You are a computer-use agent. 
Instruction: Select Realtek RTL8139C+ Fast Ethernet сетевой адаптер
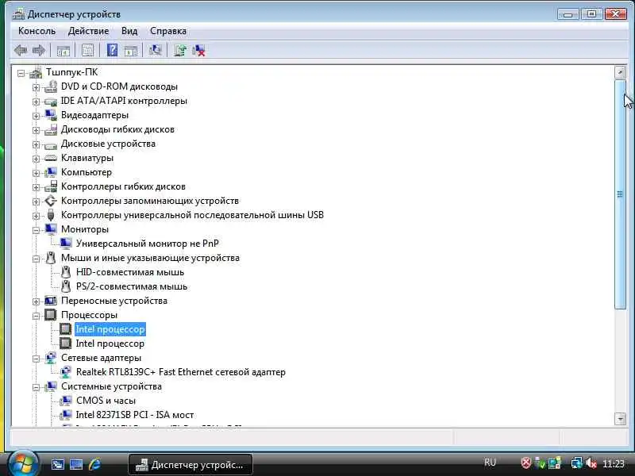[x=181, y=372]
